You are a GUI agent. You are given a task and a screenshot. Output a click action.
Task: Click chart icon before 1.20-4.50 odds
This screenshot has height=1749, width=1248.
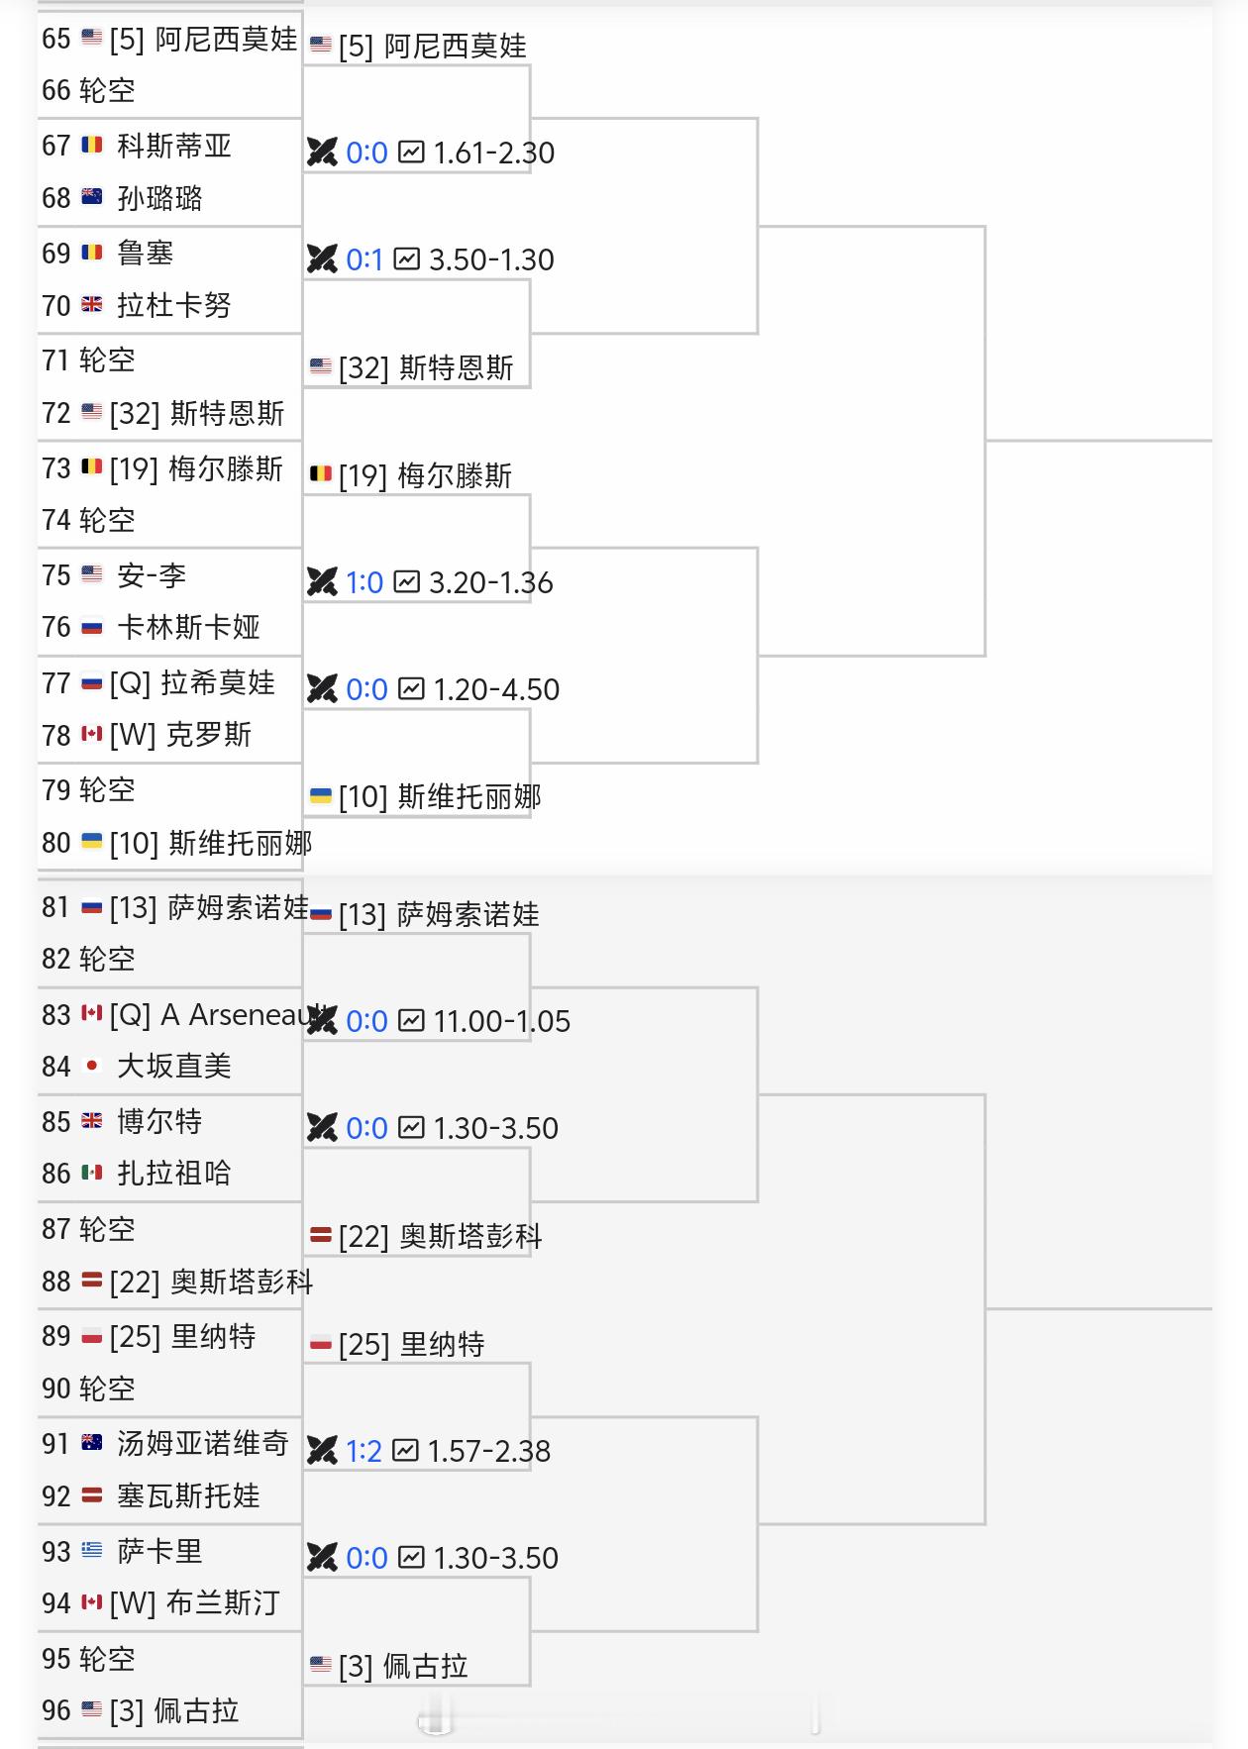[411, 689]
